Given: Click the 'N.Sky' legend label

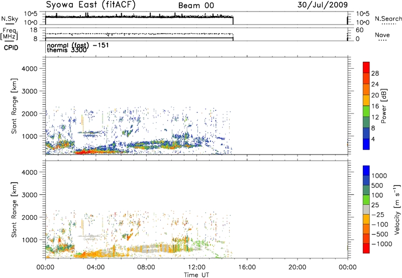Looking at the screenshot, I should point(10,19).
